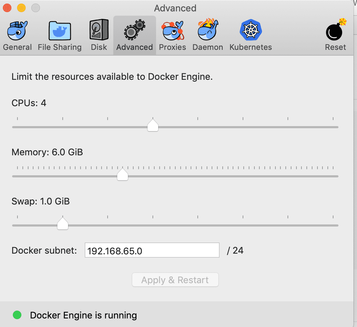Click the "/ 24" subnet mask text
The height and width of the screenshot is (327, 357).
point(235,250)
